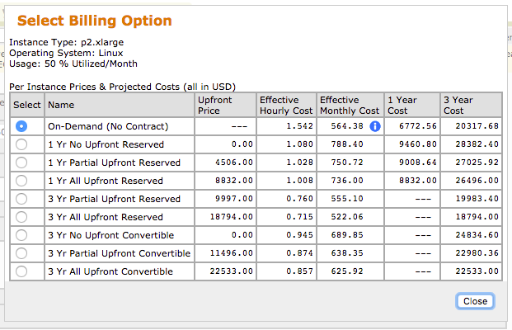This screenshot has width=512, height=330.
Task: Click the On-Demand (No Contract) row name
Action: (x=107, y=126)
